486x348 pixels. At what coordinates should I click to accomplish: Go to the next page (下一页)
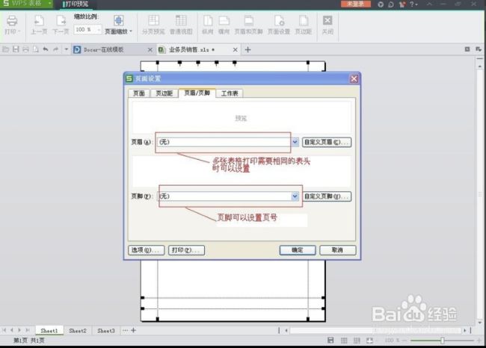[61, 25]
